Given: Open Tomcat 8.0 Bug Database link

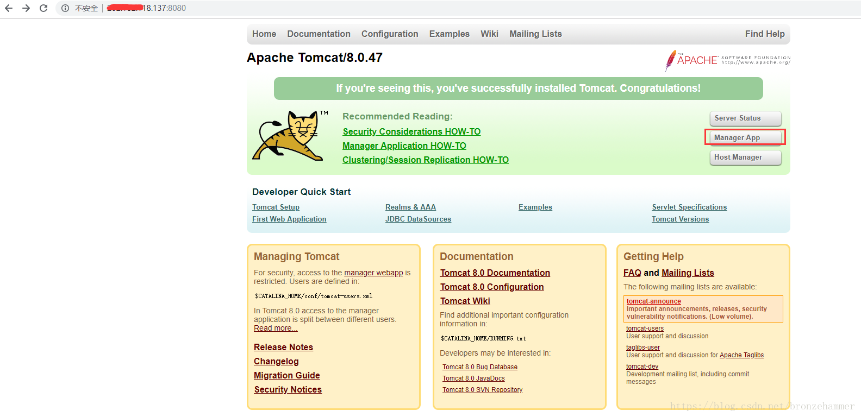Looking at the screenshot, I should pos(480,367).
